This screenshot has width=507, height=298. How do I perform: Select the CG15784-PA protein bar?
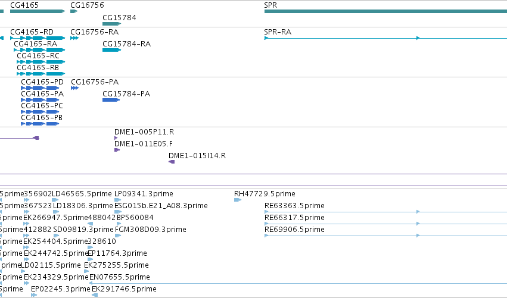point(111,100)
